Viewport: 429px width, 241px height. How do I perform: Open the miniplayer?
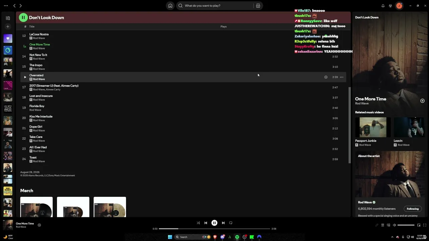pyautogui.click(x=419, y=225)
